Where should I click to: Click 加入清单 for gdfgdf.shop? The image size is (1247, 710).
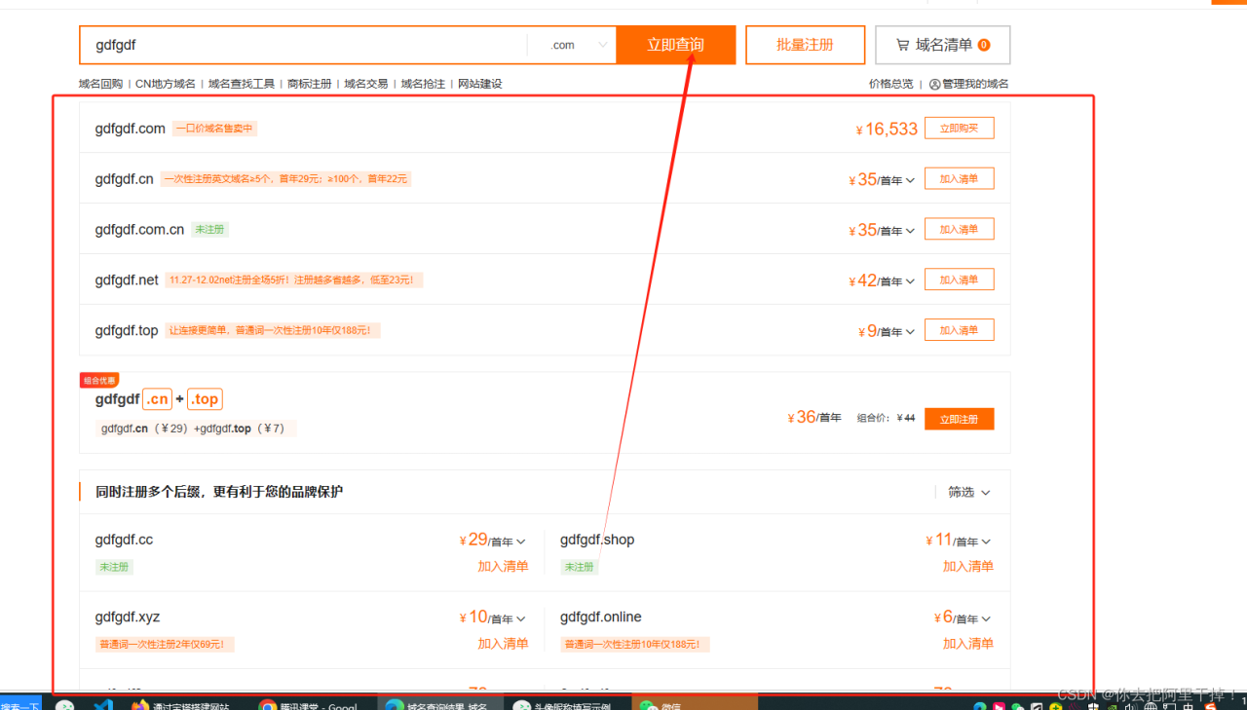pos(968,567)
